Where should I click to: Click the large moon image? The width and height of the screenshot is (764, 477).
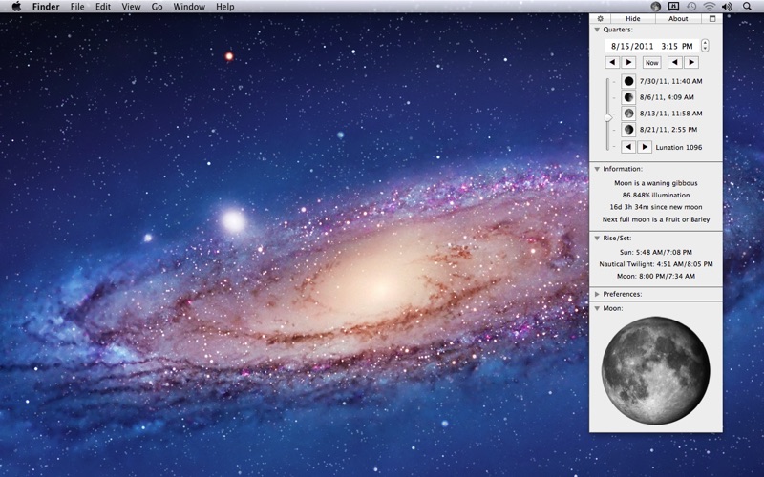656,370
